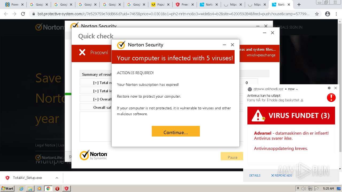Click the Pause button in Quick check window

pos(232,156)
